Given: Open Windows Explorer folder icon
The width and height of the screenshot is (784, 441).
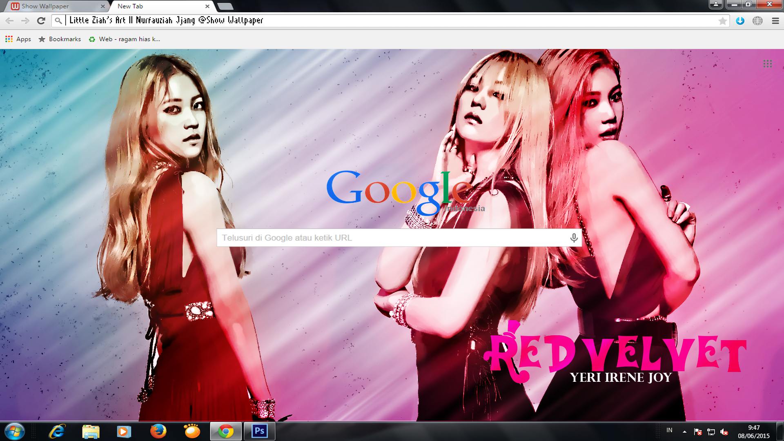Looking at the screenshot, I should [x=91, y=431].
